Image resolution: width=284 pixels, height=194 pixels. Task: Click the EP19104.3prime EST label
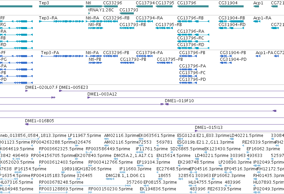(154, 163)
